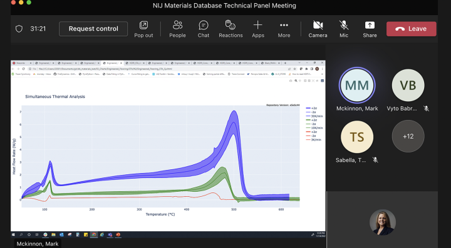
Task: Click muted mic icon beside Sabella, T...
Action: 375,160
